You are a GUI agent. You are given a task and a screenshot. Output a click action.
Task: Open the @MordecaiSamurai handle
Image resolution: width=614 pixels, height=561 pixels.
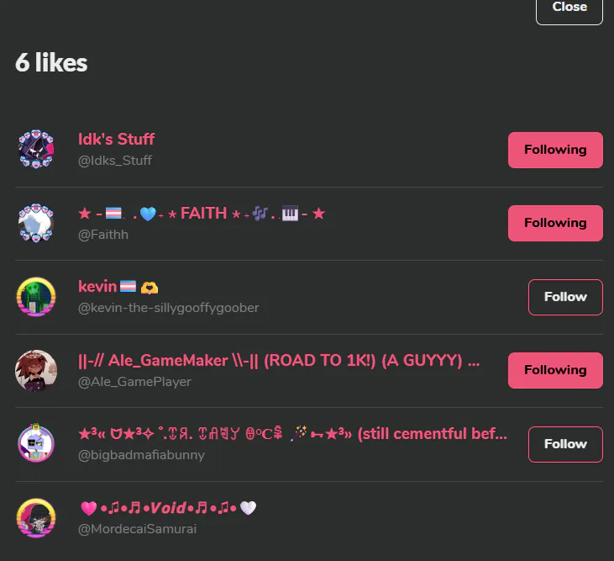pos(137,529)
